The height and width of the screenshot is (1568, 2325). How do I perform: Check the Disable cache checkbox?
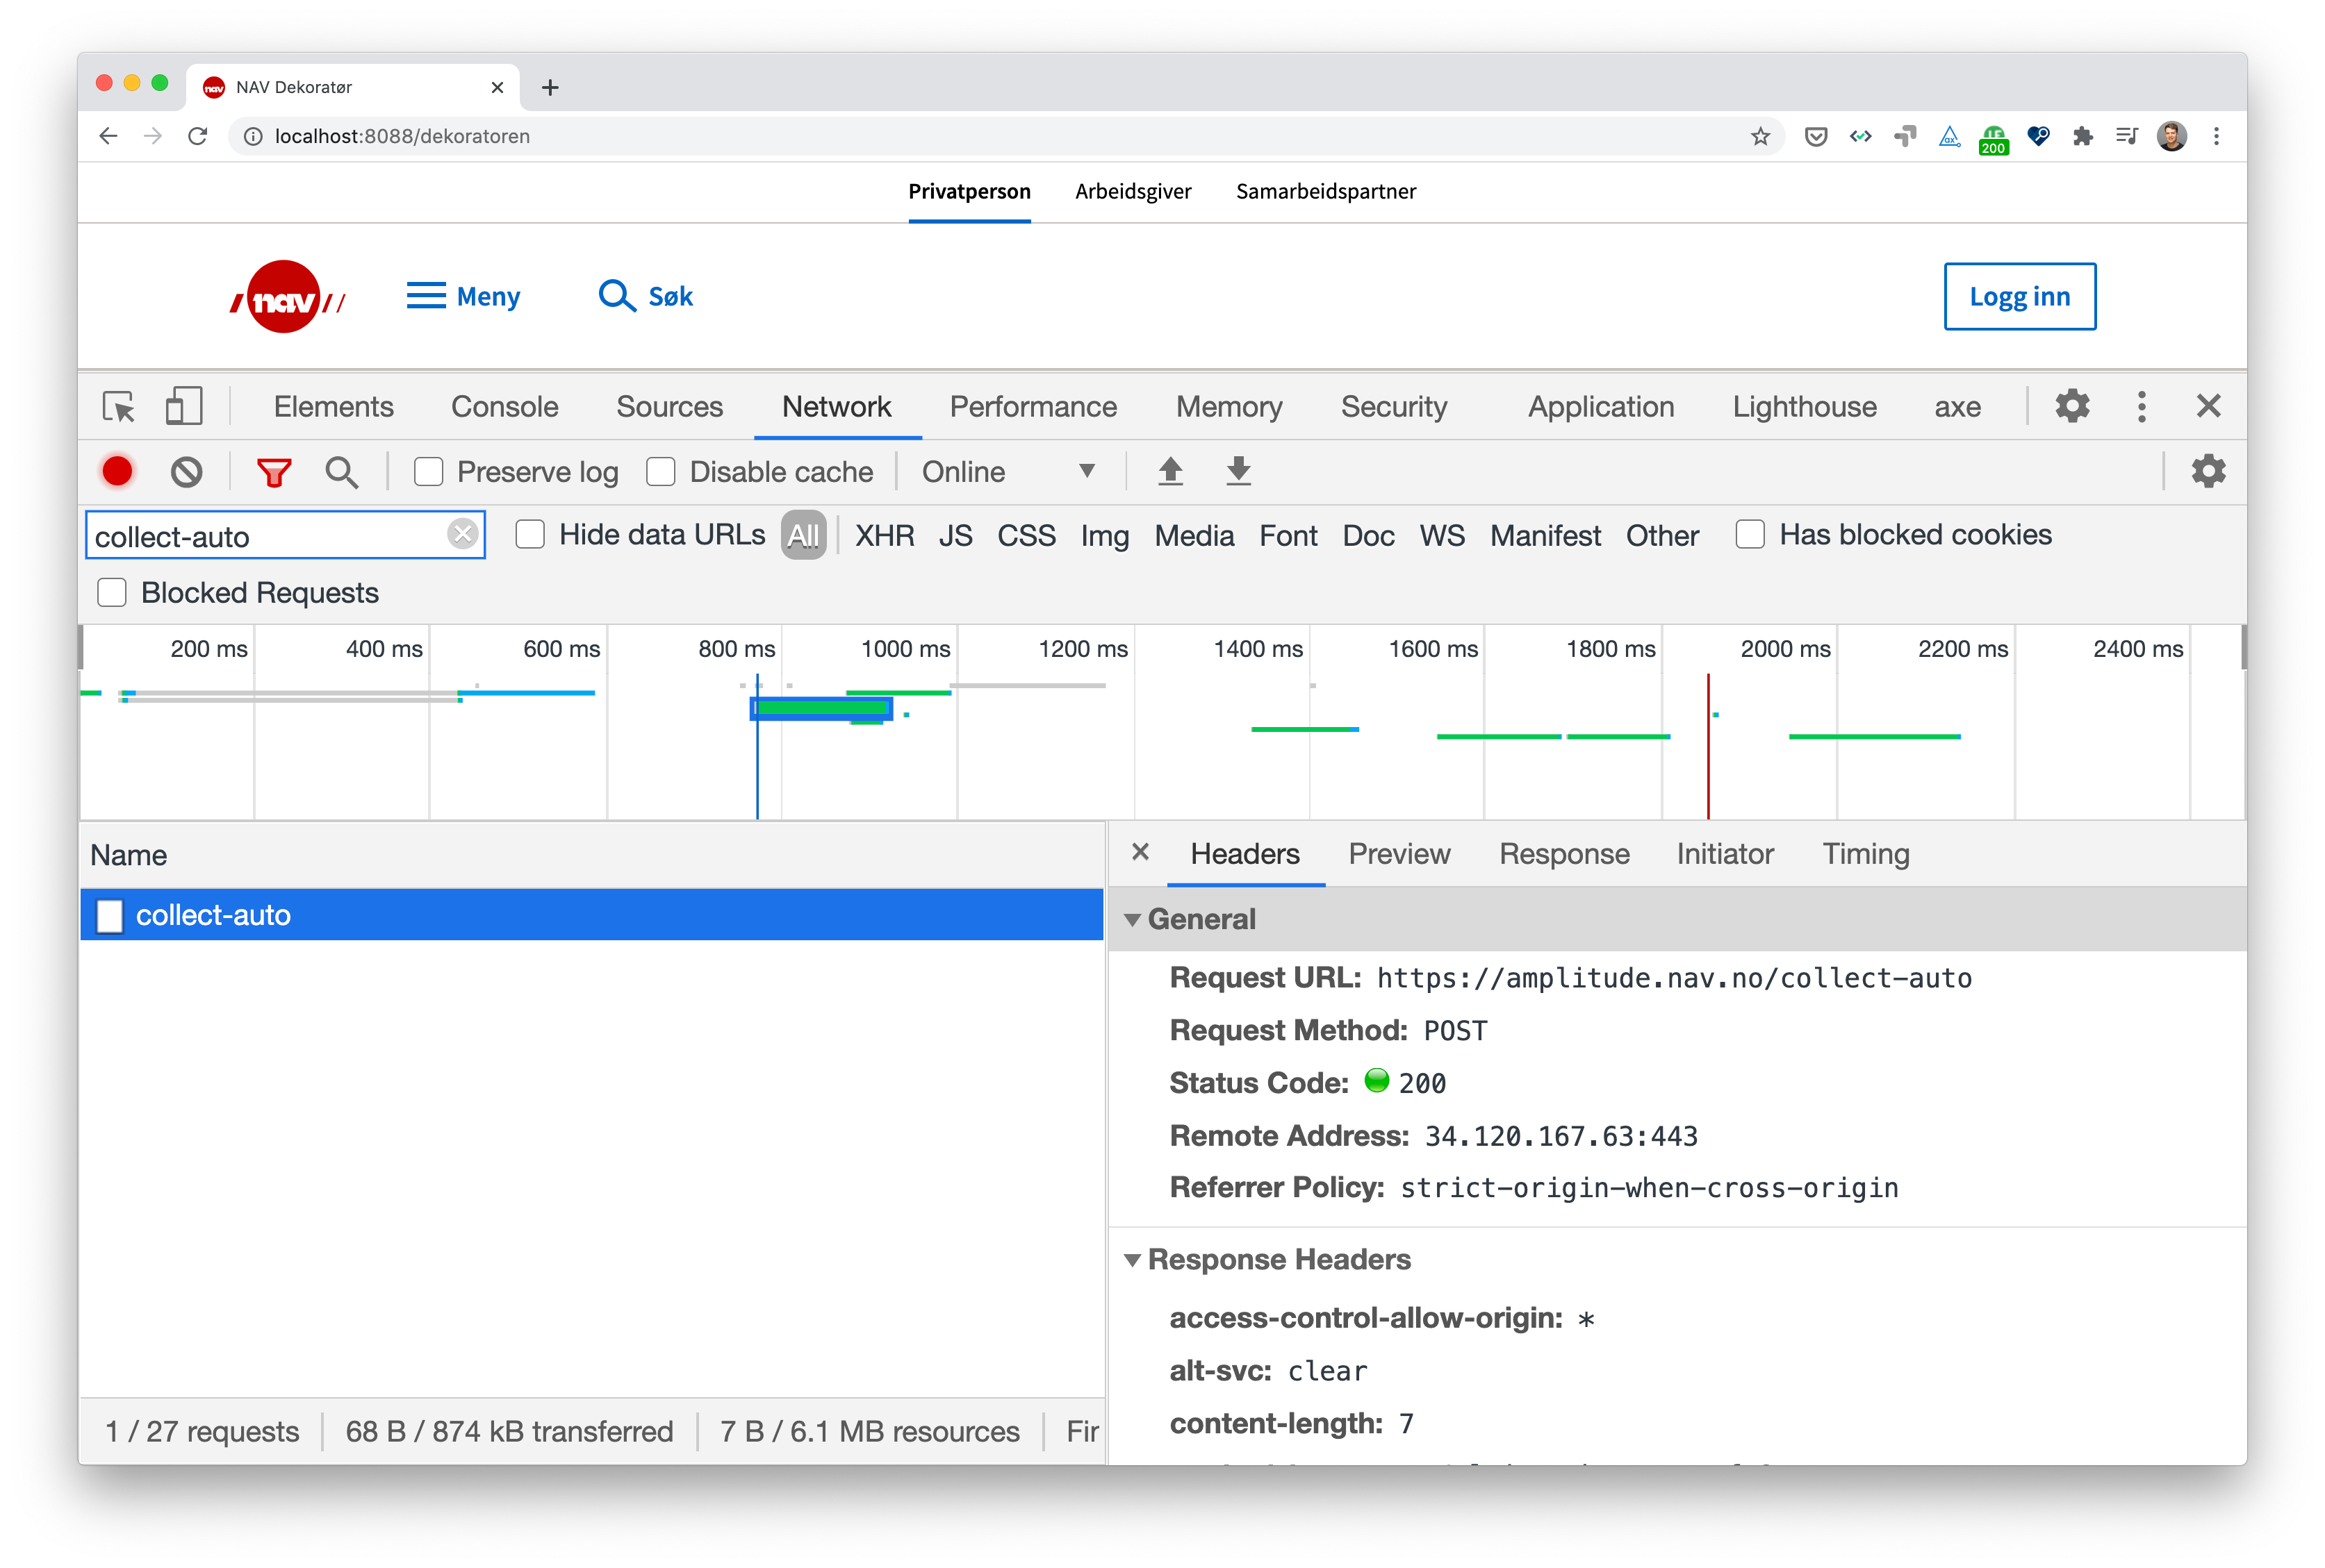[662, 471]
